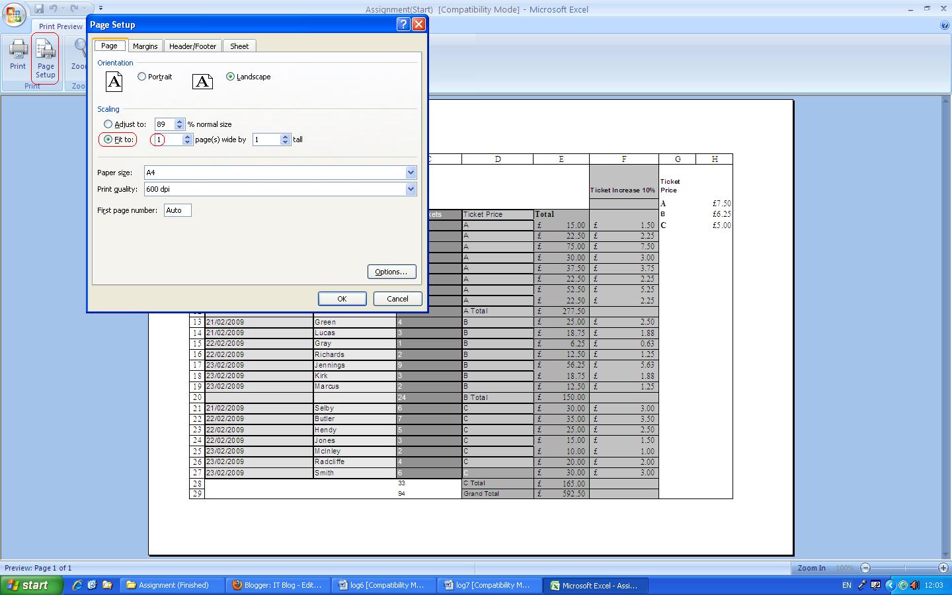Select Portrait orientation
952x595 pixels.
[x=154, y=77]
